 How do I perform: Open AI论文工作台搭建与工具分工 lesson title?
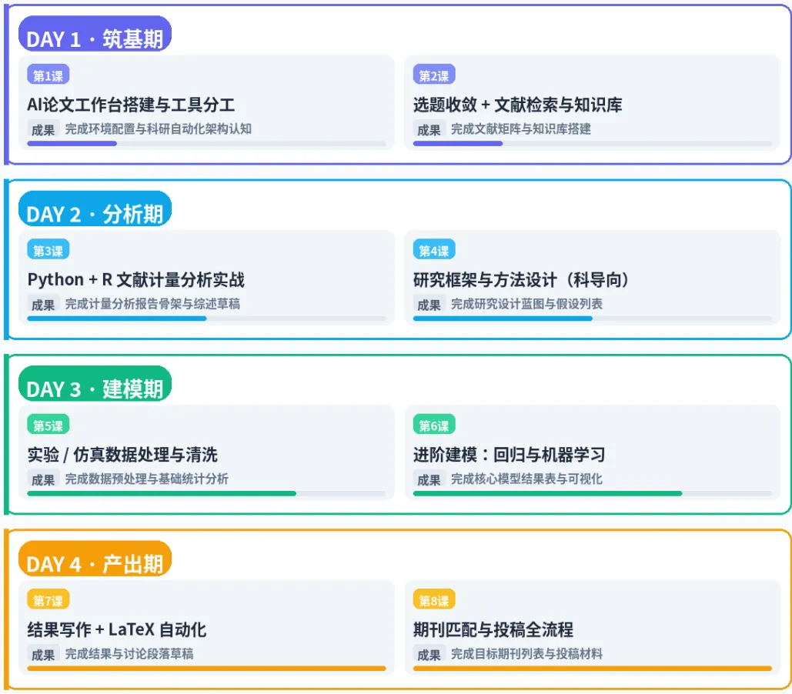[131, 105]
